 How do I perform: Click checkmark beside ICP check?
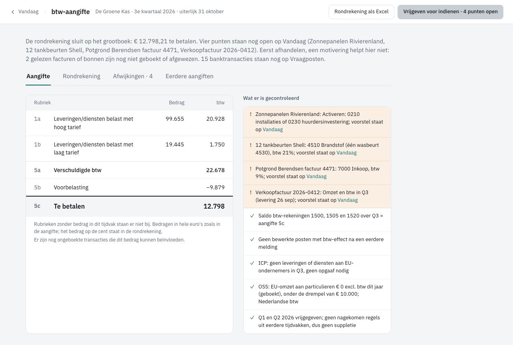(252, 263)
